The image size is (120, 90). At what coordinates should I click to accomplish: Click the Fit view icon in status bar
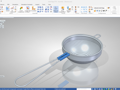click(x=99, y=89)
